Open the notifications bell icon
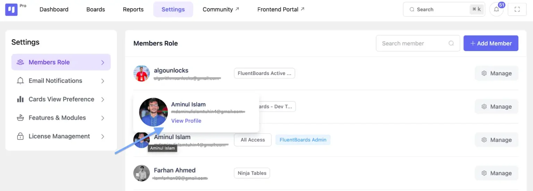Screen dimensions: 533x191 click(496, 9)
